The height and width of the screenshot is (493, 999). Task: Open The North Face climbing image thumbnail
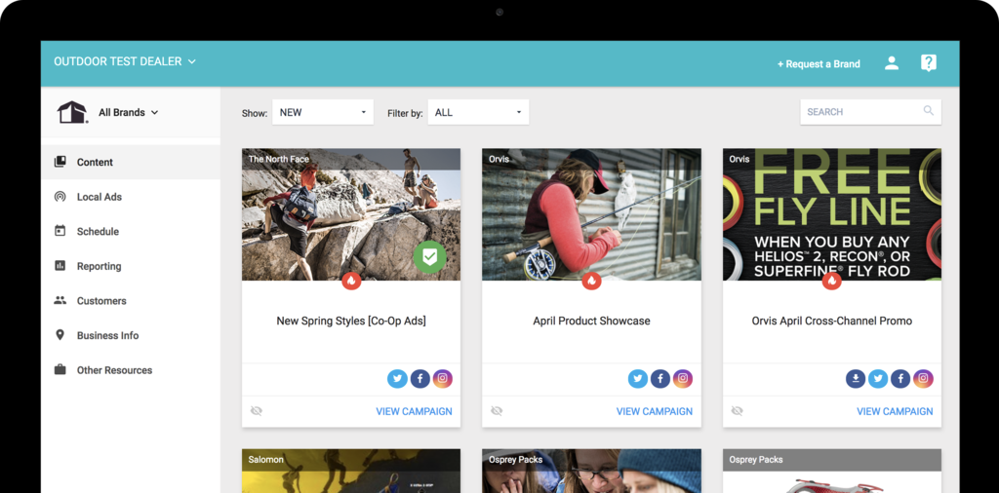351,214
